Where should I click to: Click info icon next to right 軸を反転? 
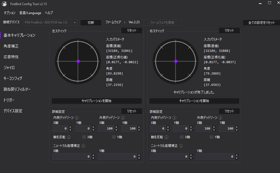[166, 137]
